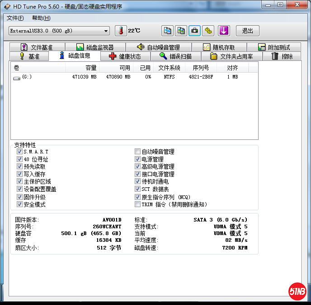
Task: Click the camera save screenshot icon
Action: [x=195, y=31]
